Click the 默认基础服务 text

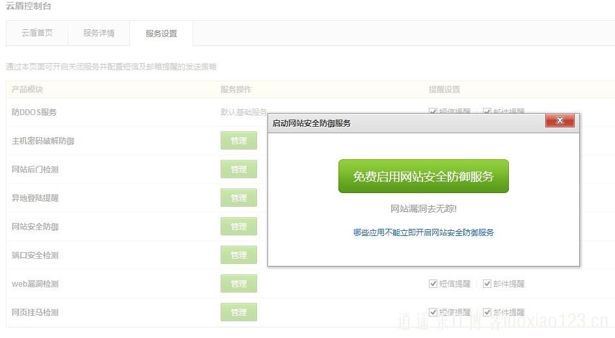(x=243, y=112)
